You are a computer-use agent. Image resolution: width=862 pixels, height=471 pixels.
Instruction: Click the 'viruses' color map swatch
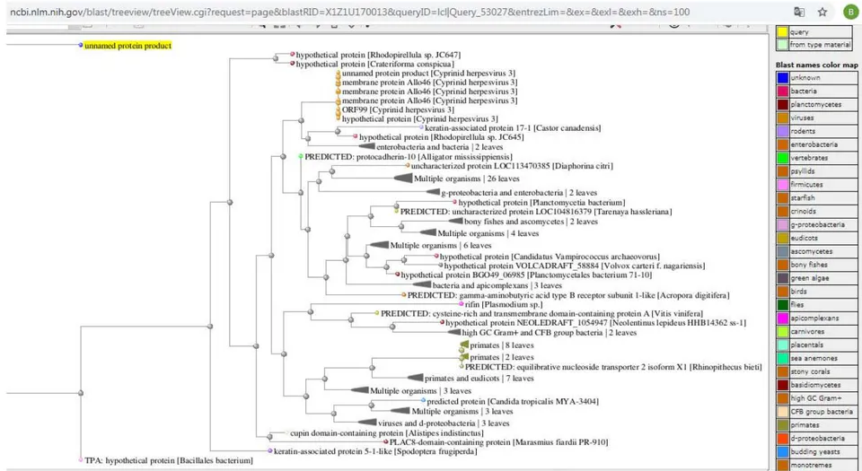point(783,118)
